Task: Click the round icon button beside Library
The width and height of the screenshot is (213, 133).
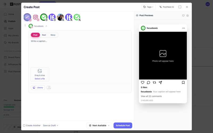Action: pos(49,88)
